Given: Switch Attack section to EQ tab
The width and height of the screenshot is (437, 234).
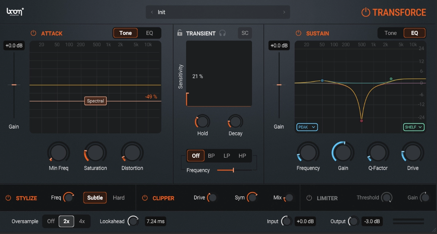Looking at the screenshot, I should coord(149,33).
